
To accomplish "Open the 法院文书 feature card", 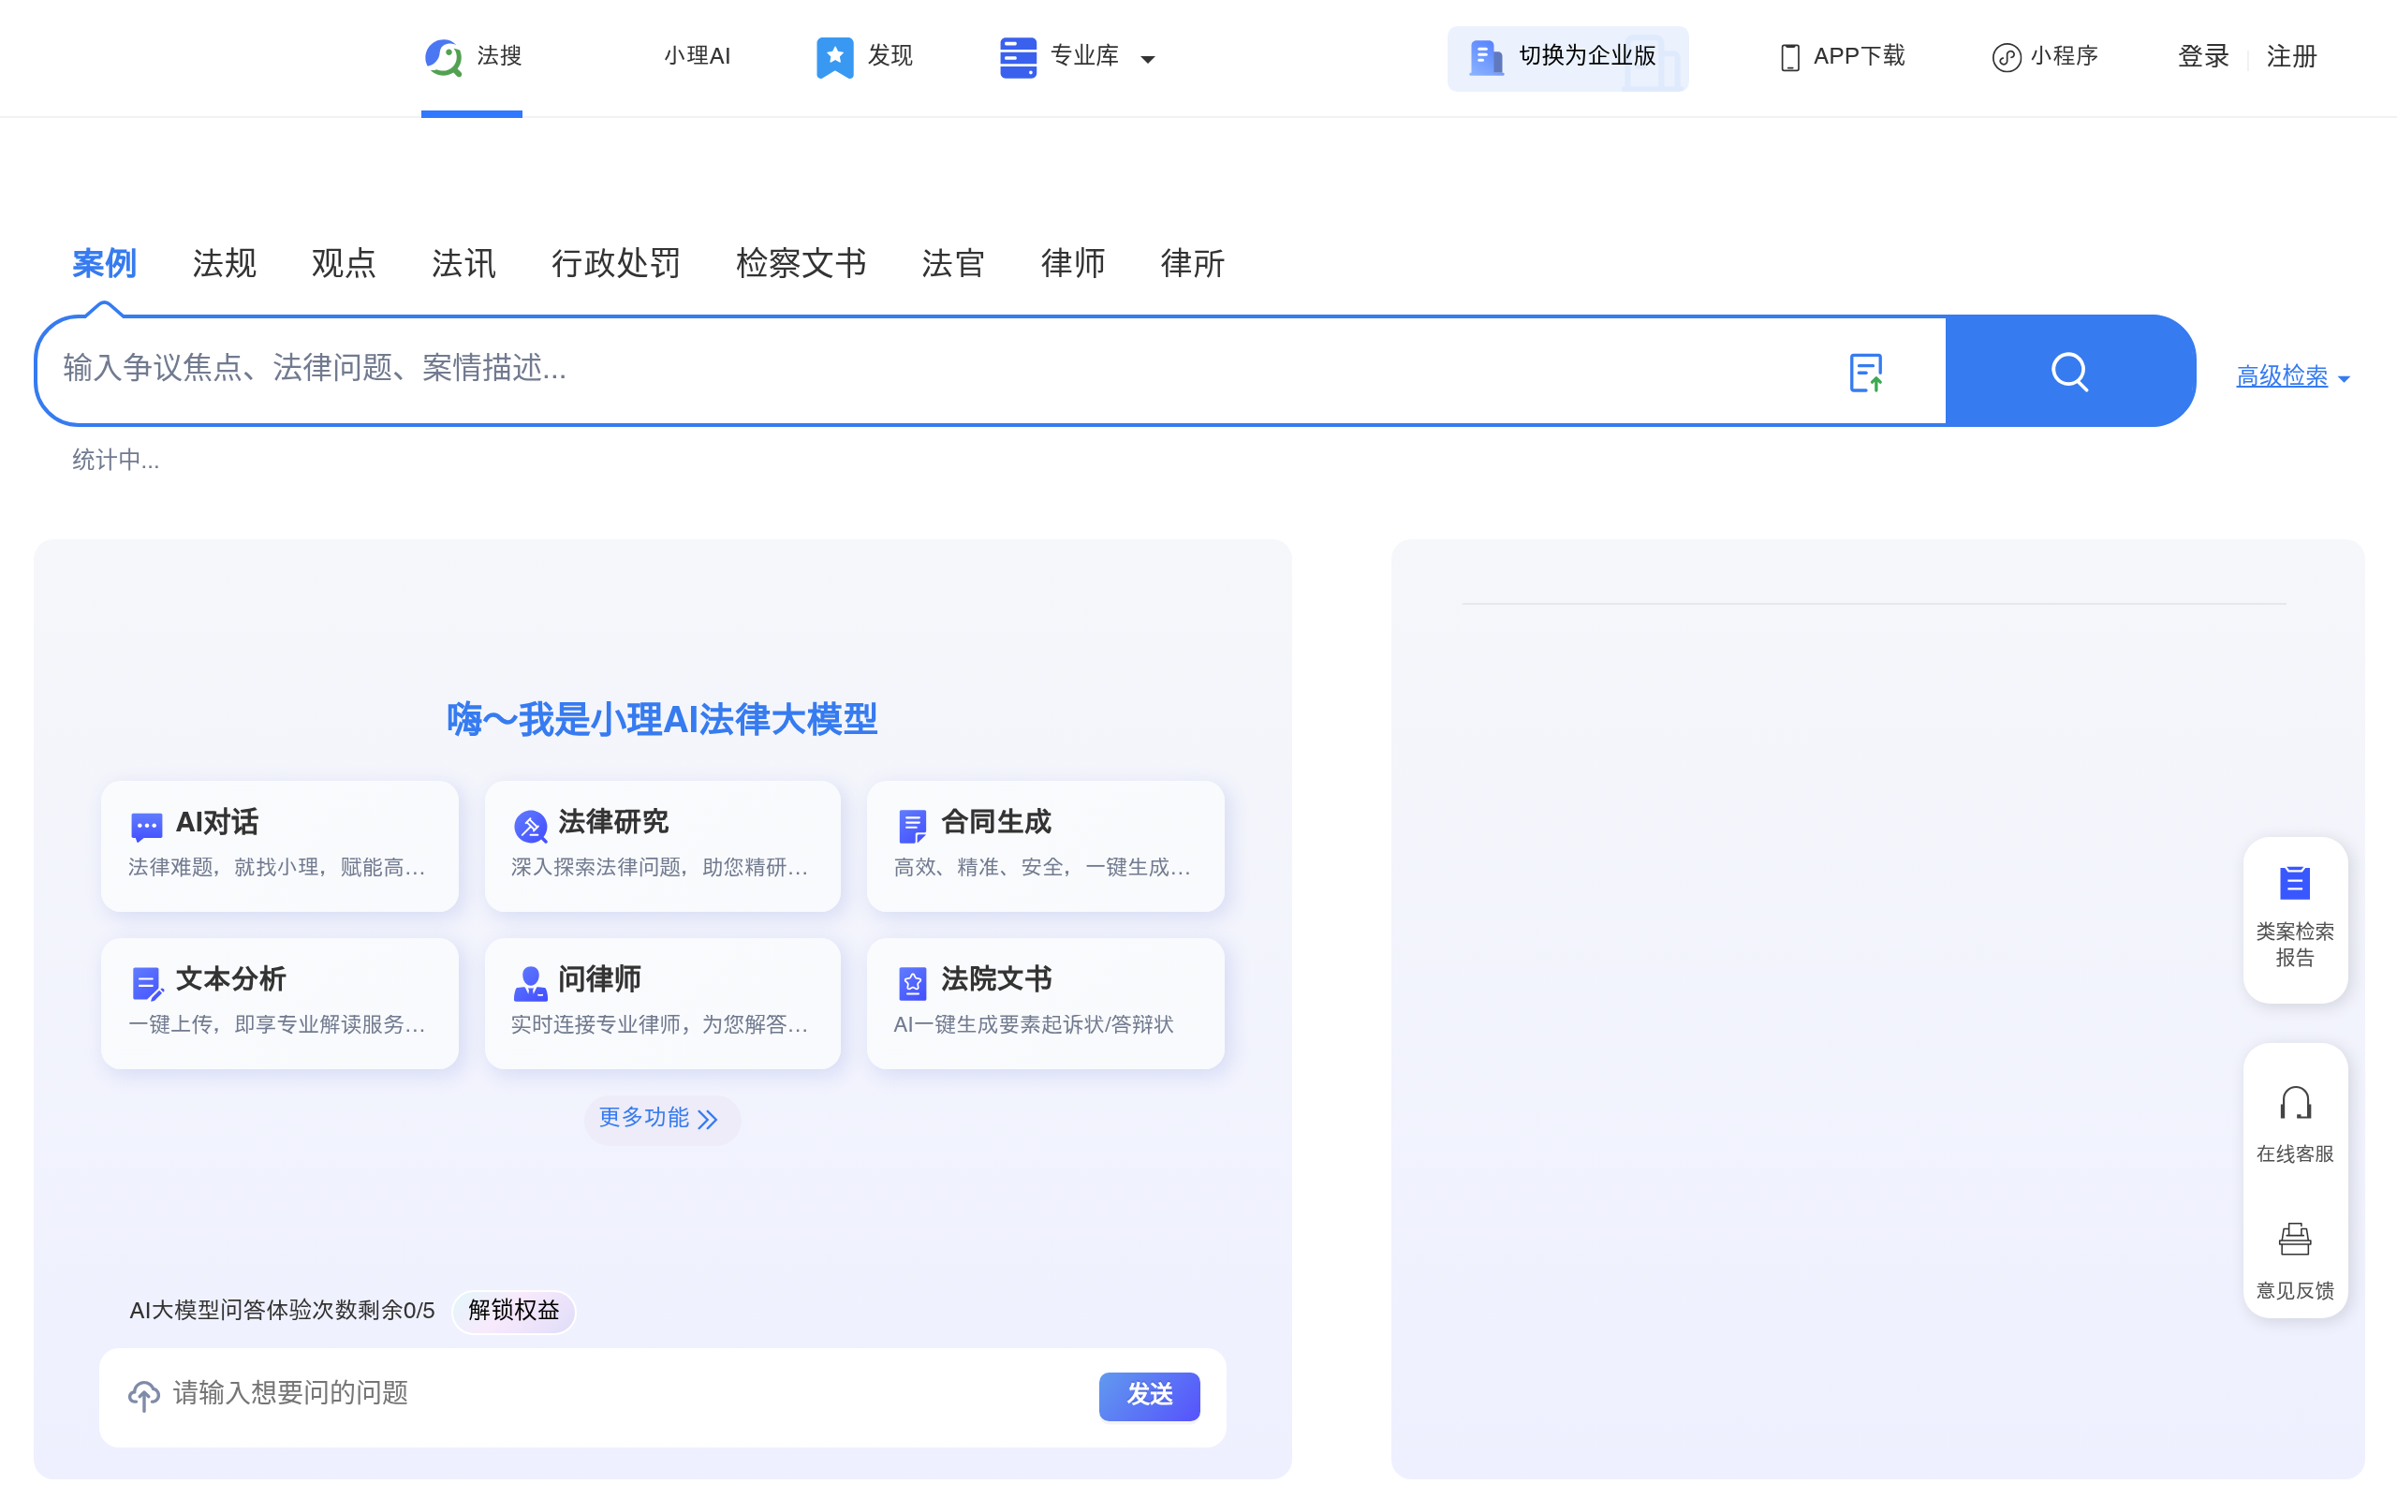I will click(x=1045, y=1004).
